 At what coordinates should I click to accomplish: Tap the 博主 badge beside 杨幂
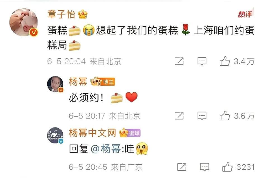[x=108, y=82]
